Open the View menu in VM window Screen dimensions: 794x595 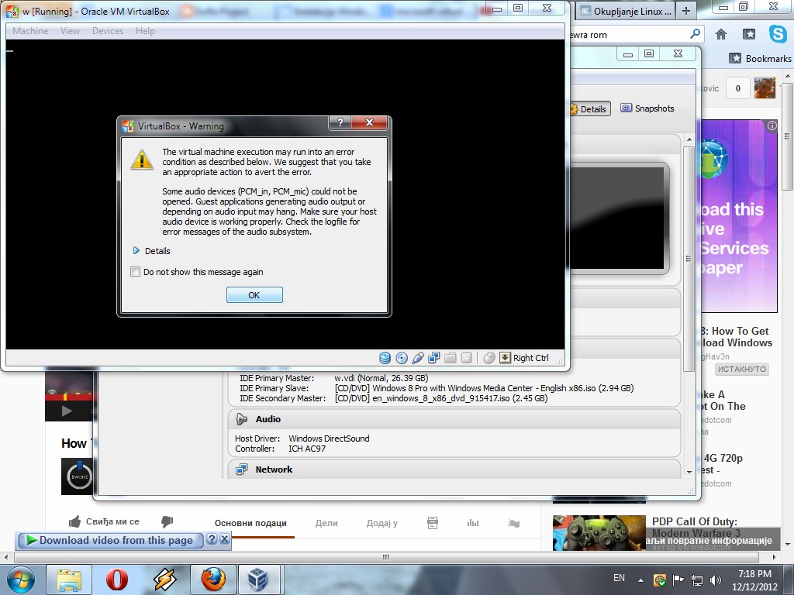[x=70, y=31]
